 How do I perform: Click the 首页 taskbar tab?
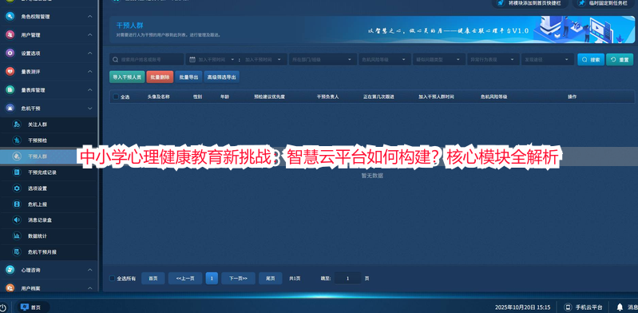[33, 307]
